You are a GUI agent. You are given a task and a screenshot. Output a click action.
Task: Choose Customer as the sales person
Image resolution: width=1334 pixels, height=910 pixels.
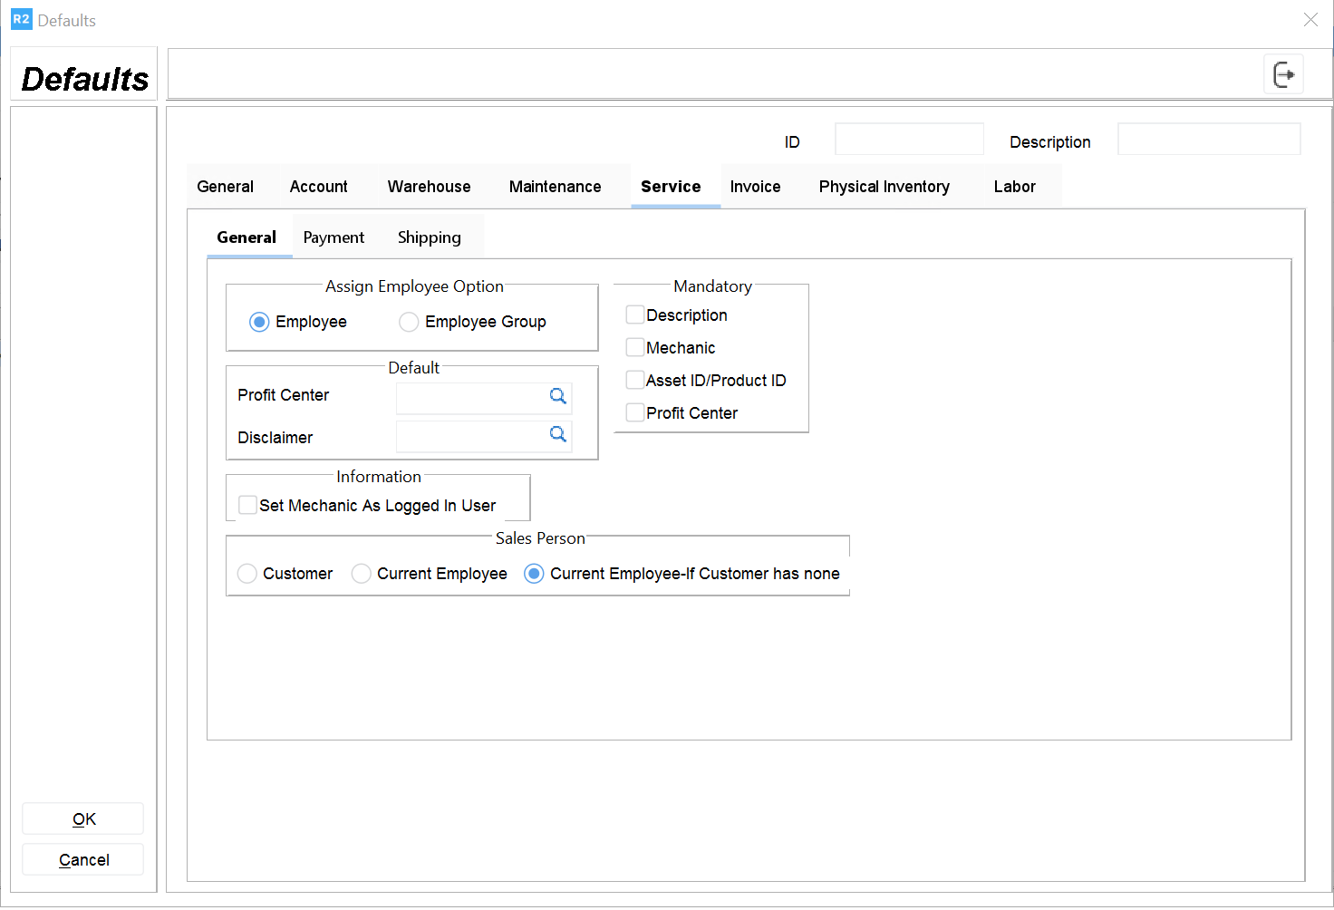[247, 574]
